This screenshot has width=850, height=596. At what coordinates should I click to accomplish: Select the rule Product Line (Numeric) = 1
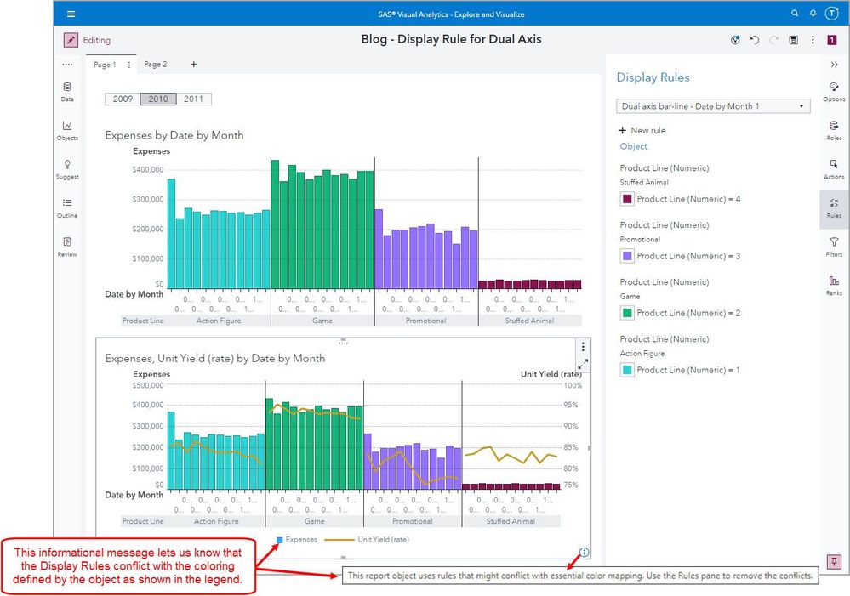pyautogui.click(x=688, y=370)
